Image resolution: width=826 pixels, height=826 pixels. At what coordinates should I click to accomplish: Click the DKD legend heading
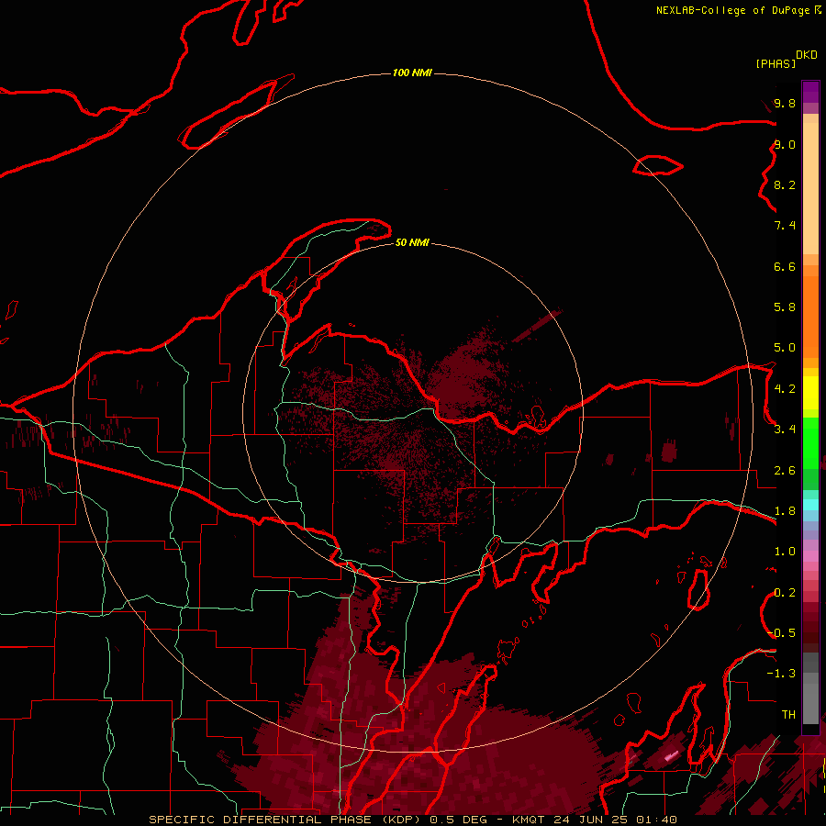point(806,55)
